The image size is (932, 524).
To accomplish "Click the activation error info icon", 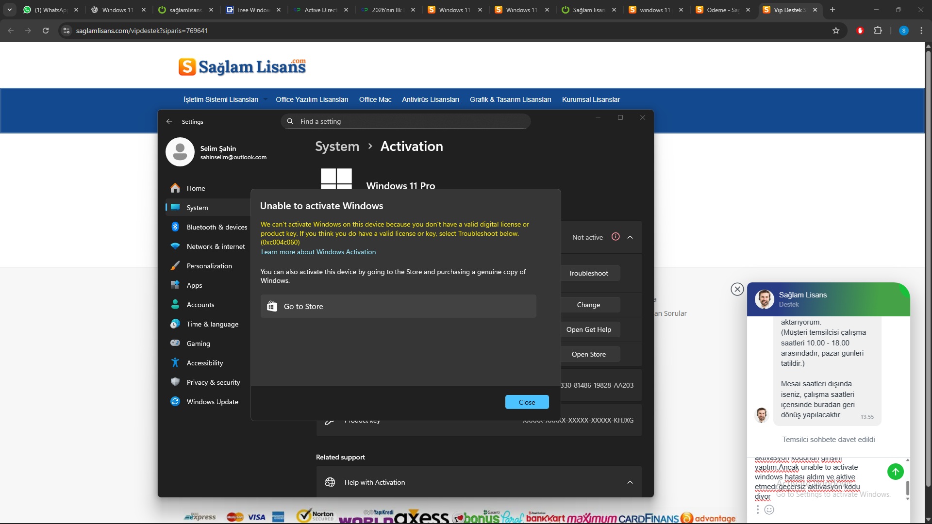I will click(x=616, y=237).
